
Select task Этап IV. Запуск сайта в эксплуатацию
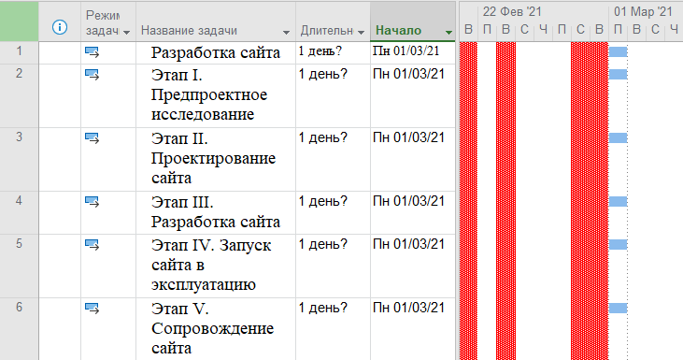click(x=216, y=266)
